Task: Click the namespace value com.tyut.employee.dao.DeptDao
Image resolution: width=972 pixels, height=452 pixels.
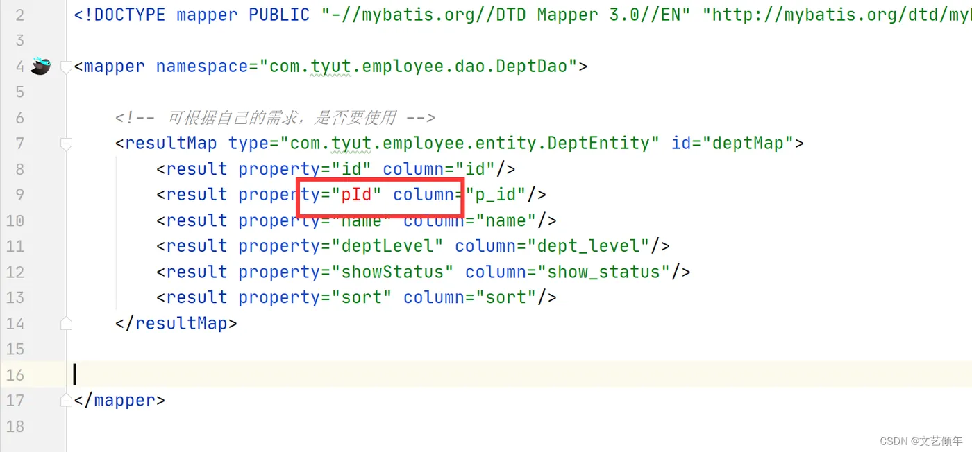Action: click(418, 67)
